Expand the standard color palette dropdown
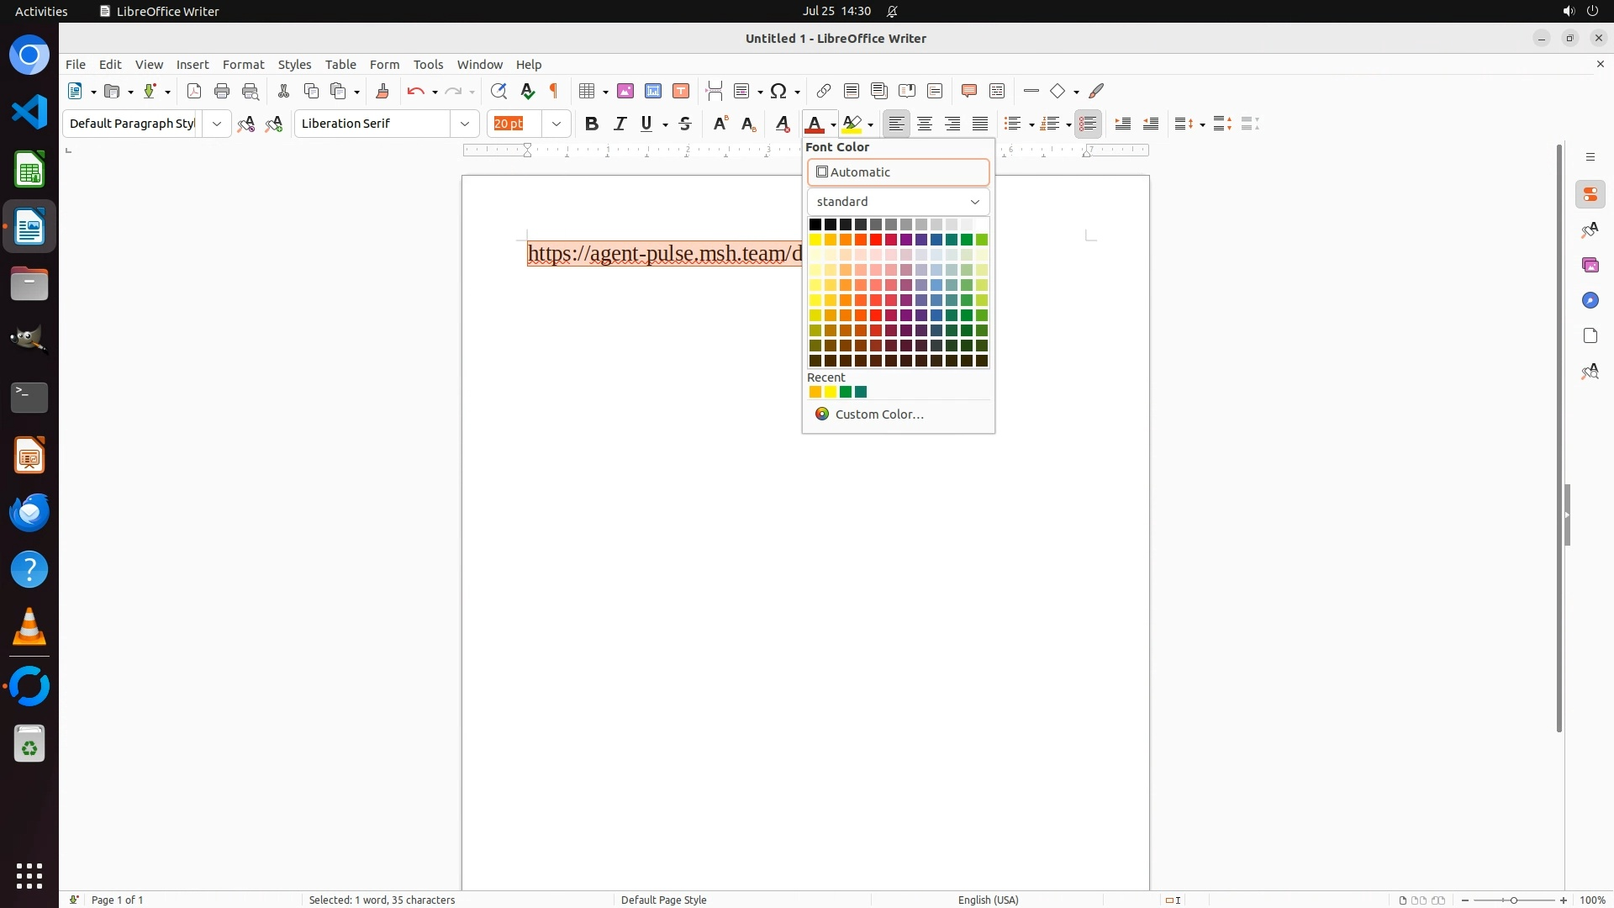 click(898, 202)
